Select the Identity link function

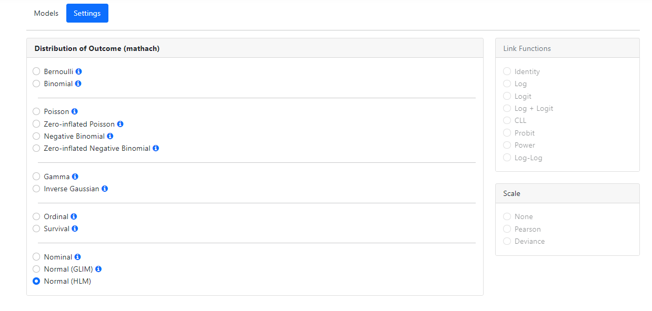(507, 71)
